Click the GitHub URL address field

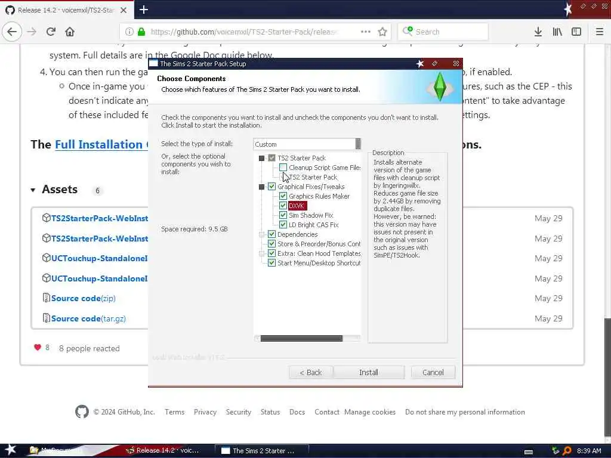(244, 32)
